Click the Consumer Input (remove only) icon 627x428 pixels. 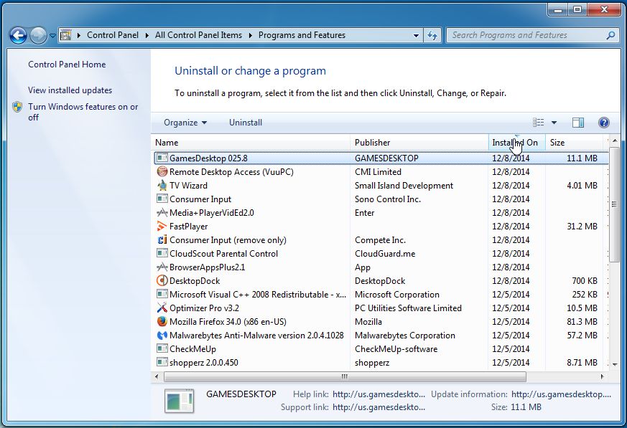click(162, 239)
